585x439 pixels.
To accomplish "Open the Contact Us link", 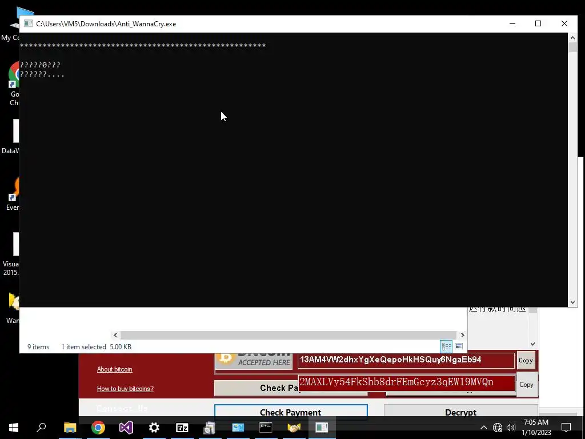I will click(x=122, y=408).
